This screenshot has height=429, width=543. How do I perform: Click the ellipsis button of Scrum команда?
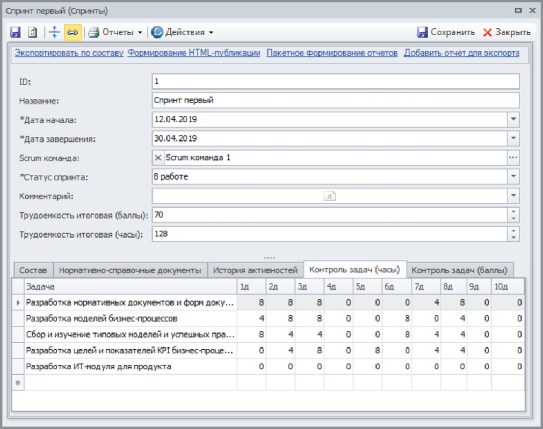(513, 158)
